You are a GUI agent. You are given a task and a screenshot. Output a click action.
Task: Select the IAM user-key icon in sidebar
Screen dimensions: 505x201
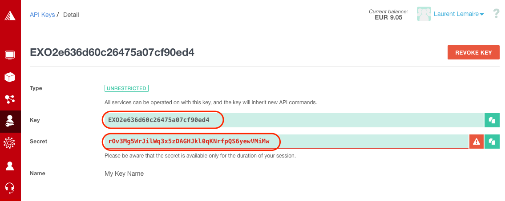coord(10,122)
